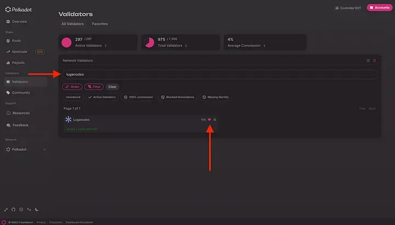Switch validator list to grid view icon
This screenshot has width=395, height=225.
point(375,60)
